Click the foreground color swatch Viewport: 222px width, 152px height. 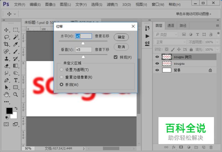pos(9,111)
